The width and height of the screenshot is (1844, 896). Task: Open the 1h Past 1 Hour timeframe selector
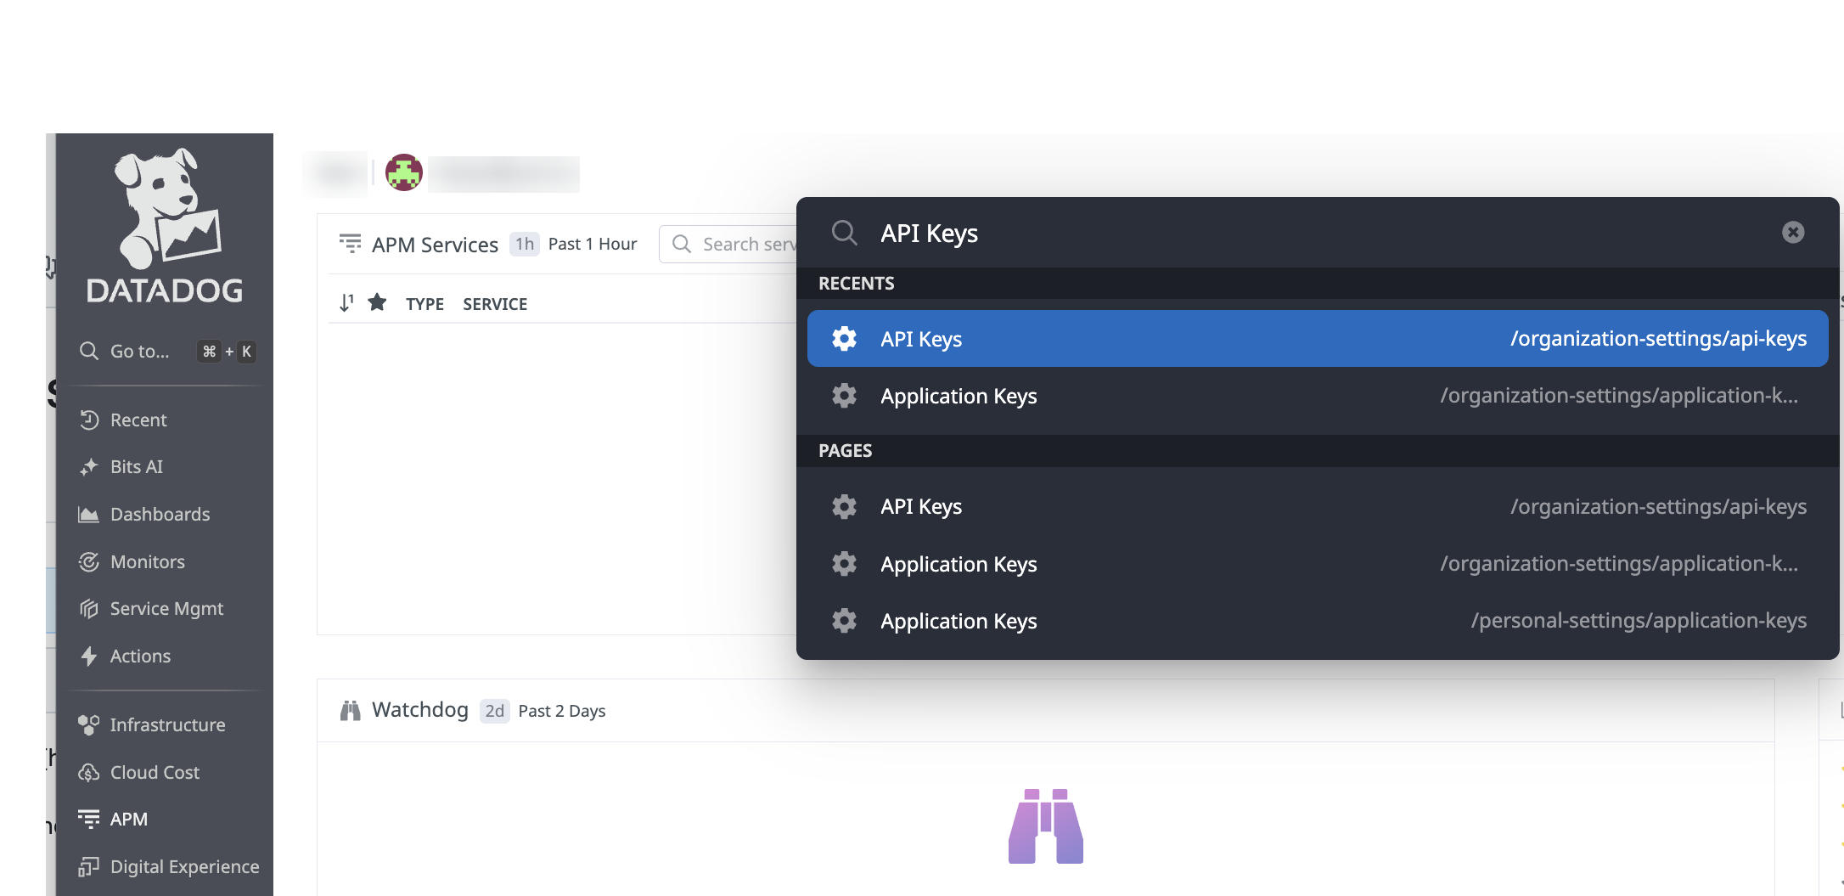click(574, 245)
